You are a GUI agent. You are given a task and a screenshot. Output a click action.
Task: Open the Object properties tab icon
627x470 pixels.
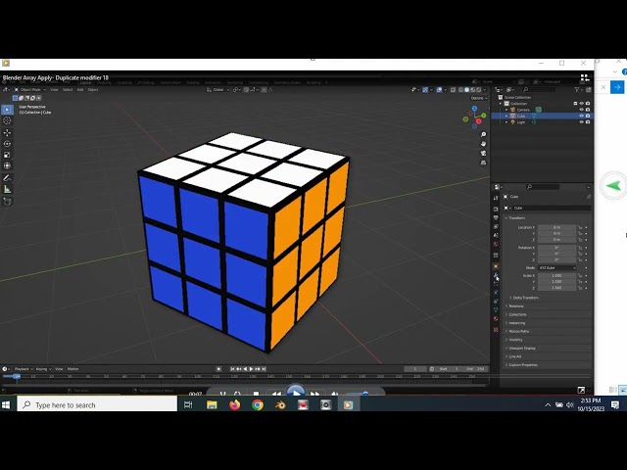tap(496, 266)
